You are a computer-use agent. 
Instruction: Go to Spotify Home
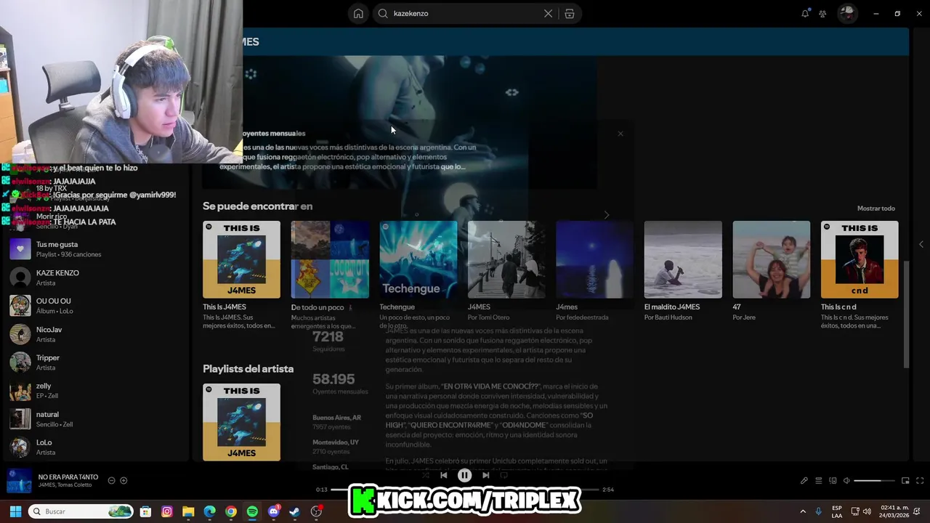358,13
